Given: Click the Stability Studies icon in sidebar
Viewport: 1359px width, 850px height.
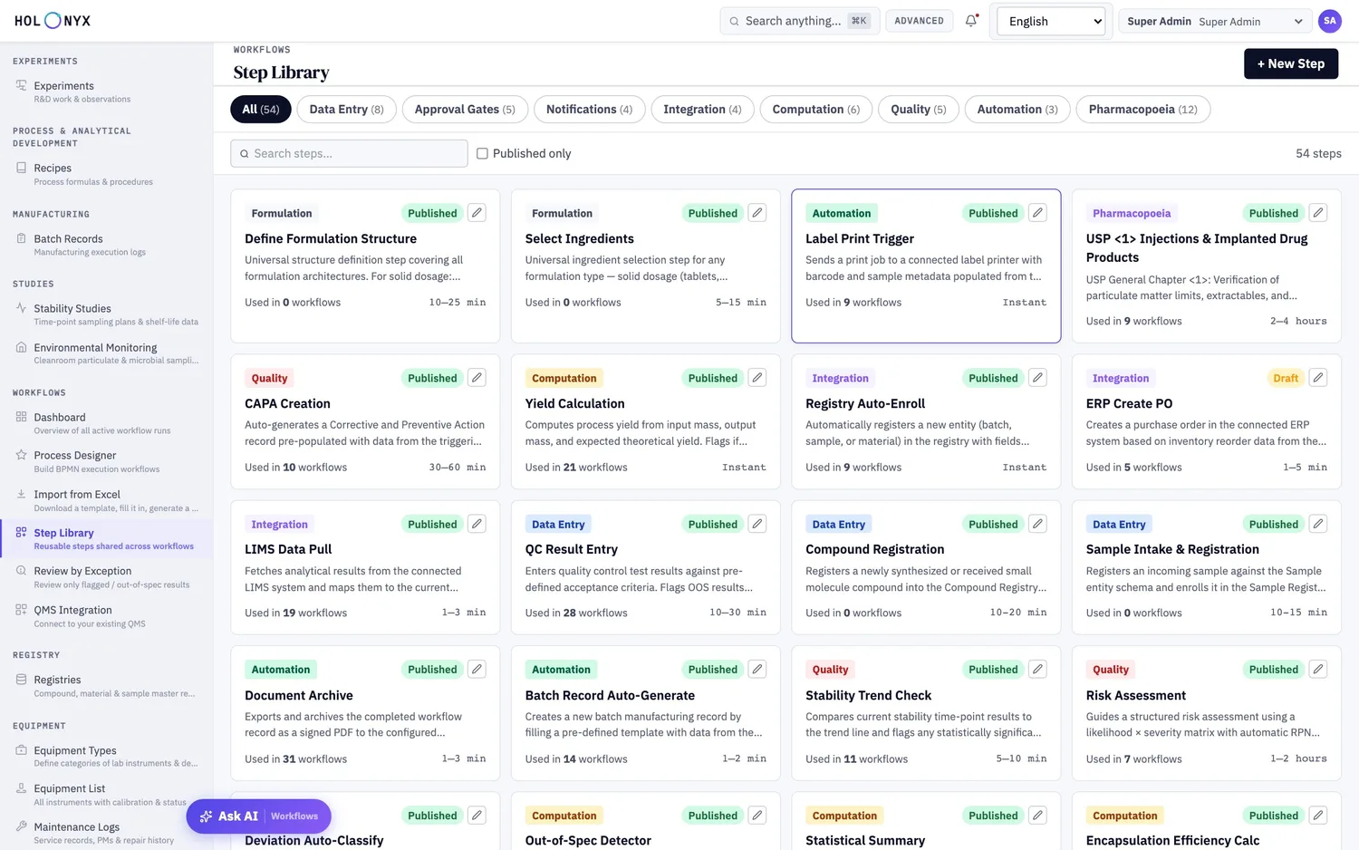Looking at the screenshot, I should tap(21, 308).
